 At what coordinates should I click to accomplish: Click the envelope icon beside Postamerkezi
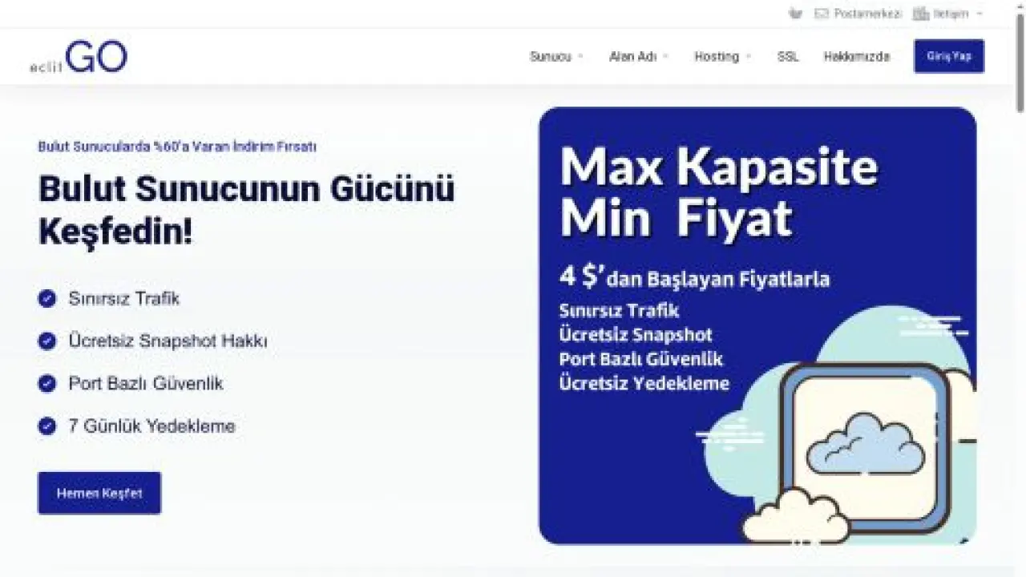coord(822,14)
